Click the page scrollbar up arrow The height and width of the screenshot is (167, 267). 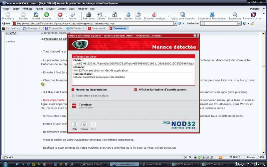point(263,33)
